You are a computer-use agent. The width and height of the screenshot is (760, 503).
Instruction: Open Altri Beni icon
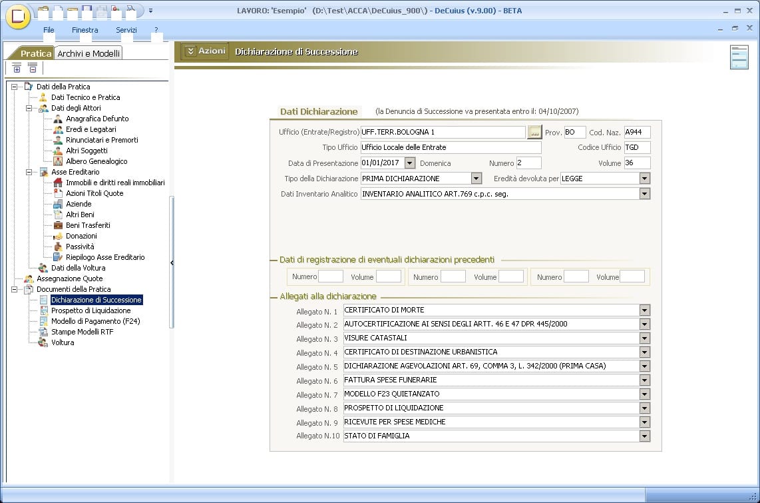tap(58, 215)
